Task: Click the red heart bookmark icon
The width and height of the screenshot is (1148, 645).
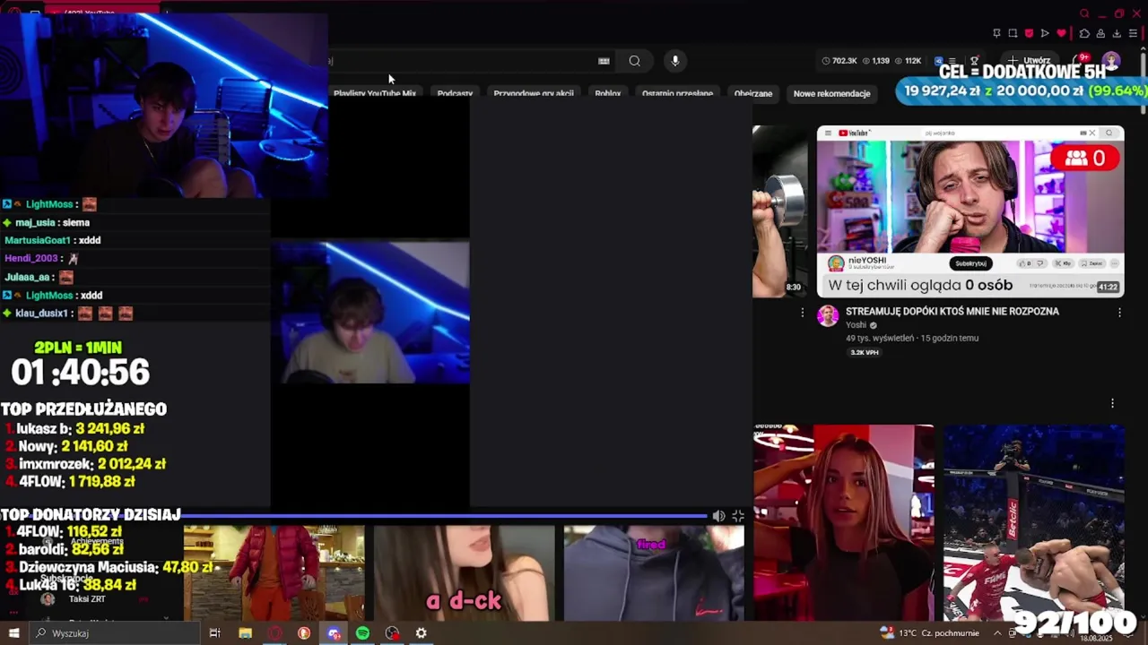Action: pos(1062,33)
